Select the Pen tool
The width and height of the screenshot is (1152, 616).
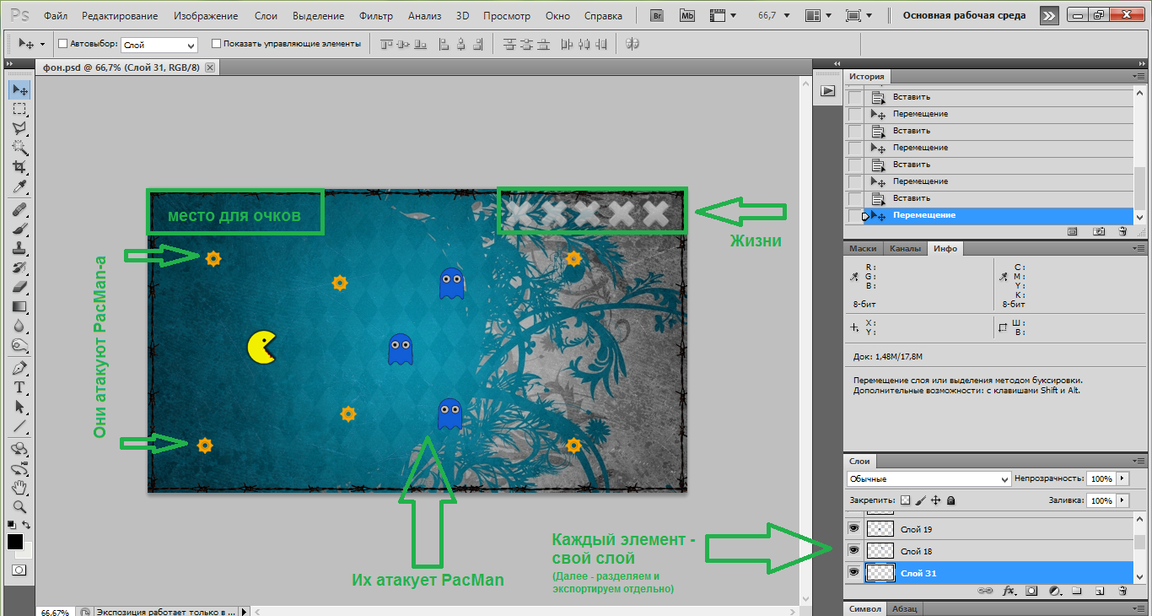[19, 368]
